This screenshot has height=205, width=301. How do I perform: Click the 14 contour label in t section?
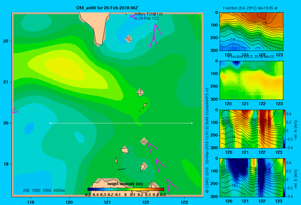tap(233, 39)
